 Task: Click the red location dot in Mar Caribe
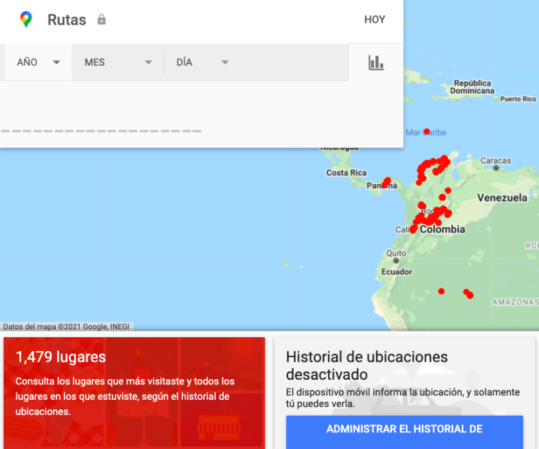click(x=427, y=132)
